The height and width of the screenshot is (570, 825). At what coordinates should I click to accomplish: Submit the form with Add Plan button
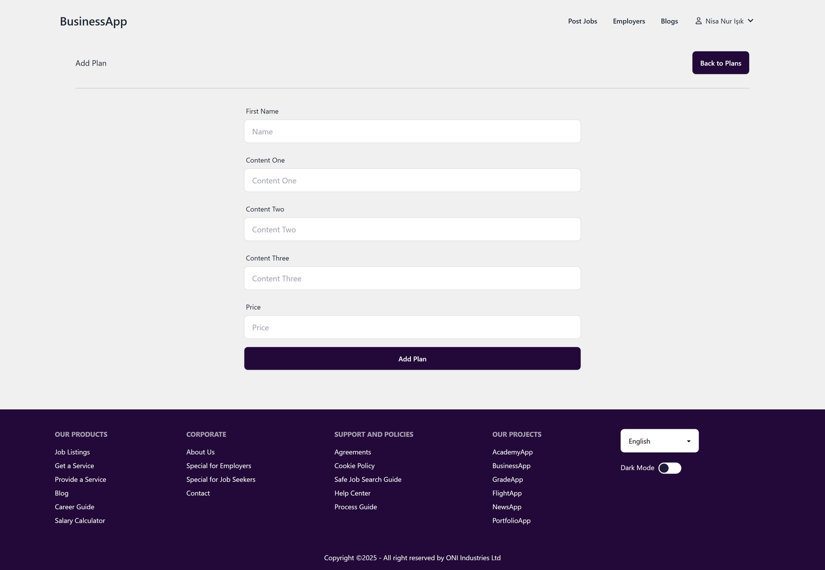pyautogui.click(x=412, y=359)
